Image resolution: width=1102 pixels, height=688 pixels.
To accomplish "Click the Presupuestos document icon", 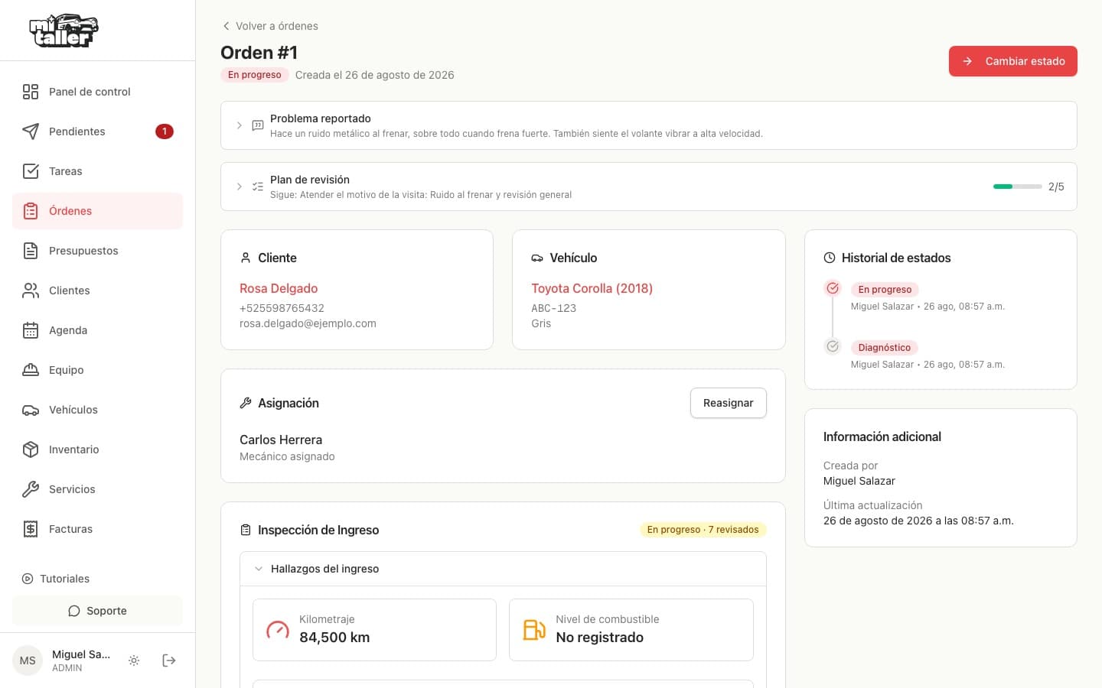I will click(x=31, y=251).
